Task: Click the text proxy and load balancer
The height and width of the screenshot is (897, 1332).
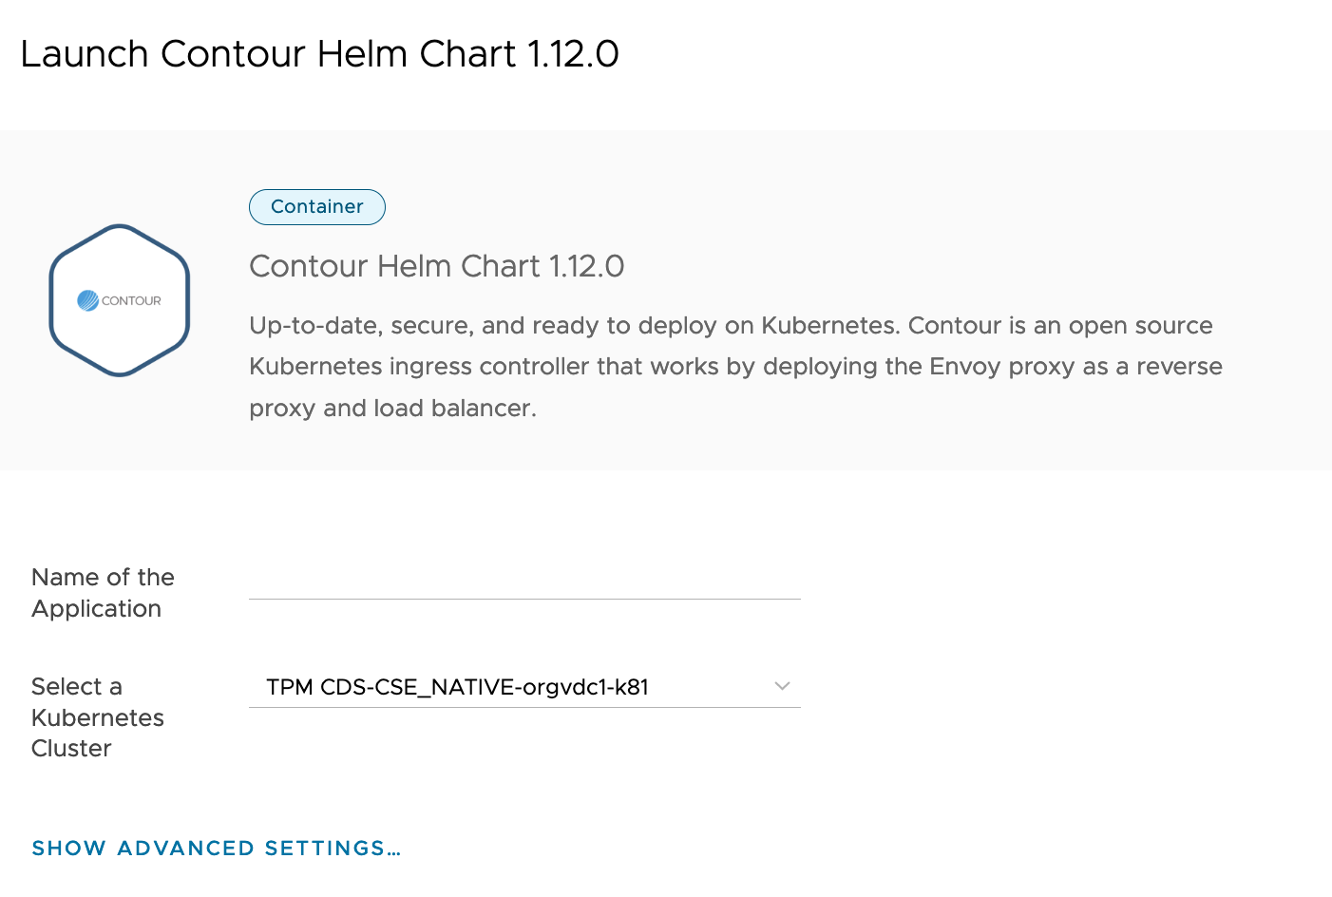Action: point(392,409)
